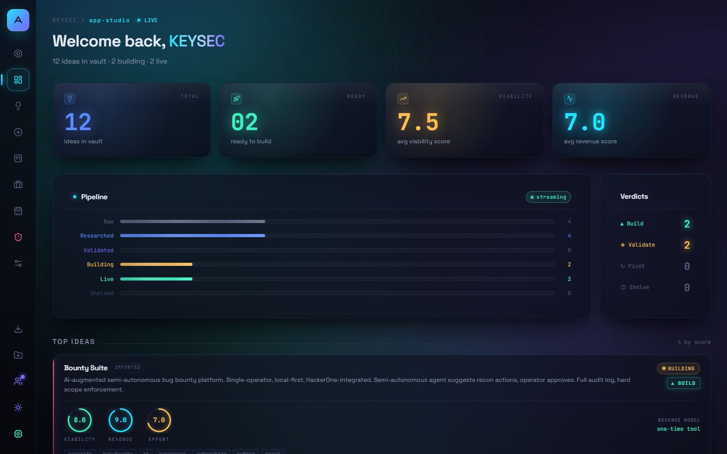Screen dimensions: 727x454
Task: Click the 'one-time tool' revenue model text
Action: click(x=679, y=429)
